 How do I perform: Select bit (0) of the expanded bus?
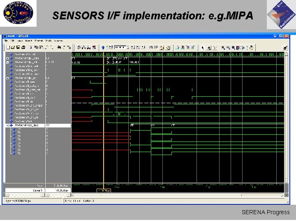pyautogui.click(x=19, y=153)
